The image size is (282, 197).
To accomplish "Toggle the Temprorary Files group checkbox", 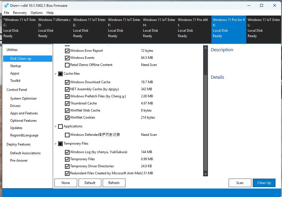I will coord(60,144).
